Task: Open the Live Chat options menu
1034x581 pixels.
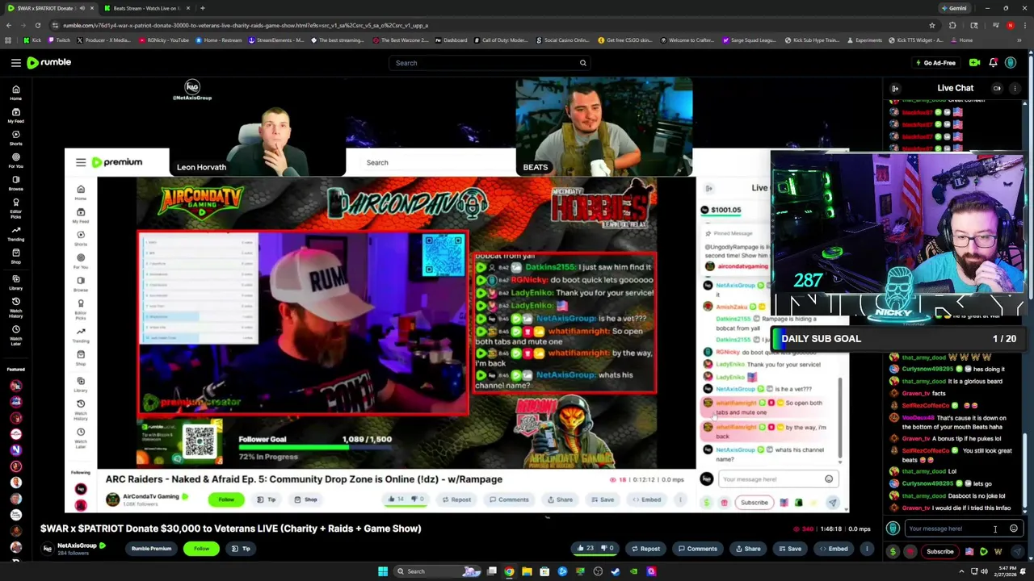Action: (x=1015, y=88)
